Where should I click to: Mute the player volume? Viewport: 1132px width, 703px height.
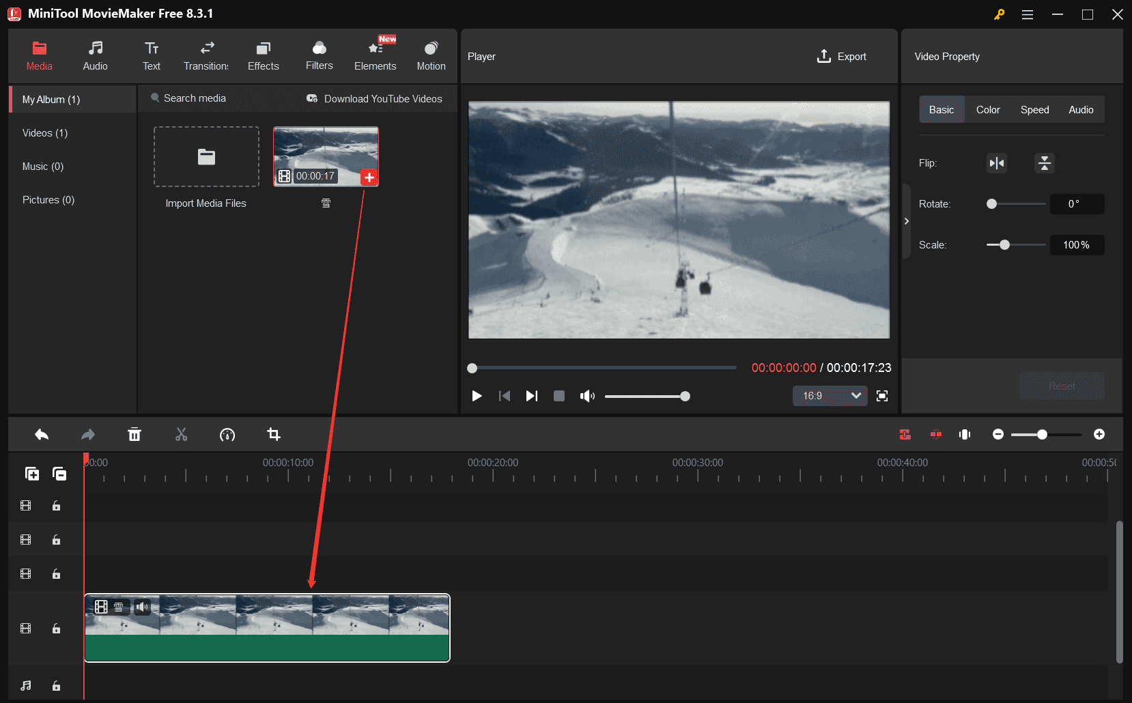tap(586, 396)
